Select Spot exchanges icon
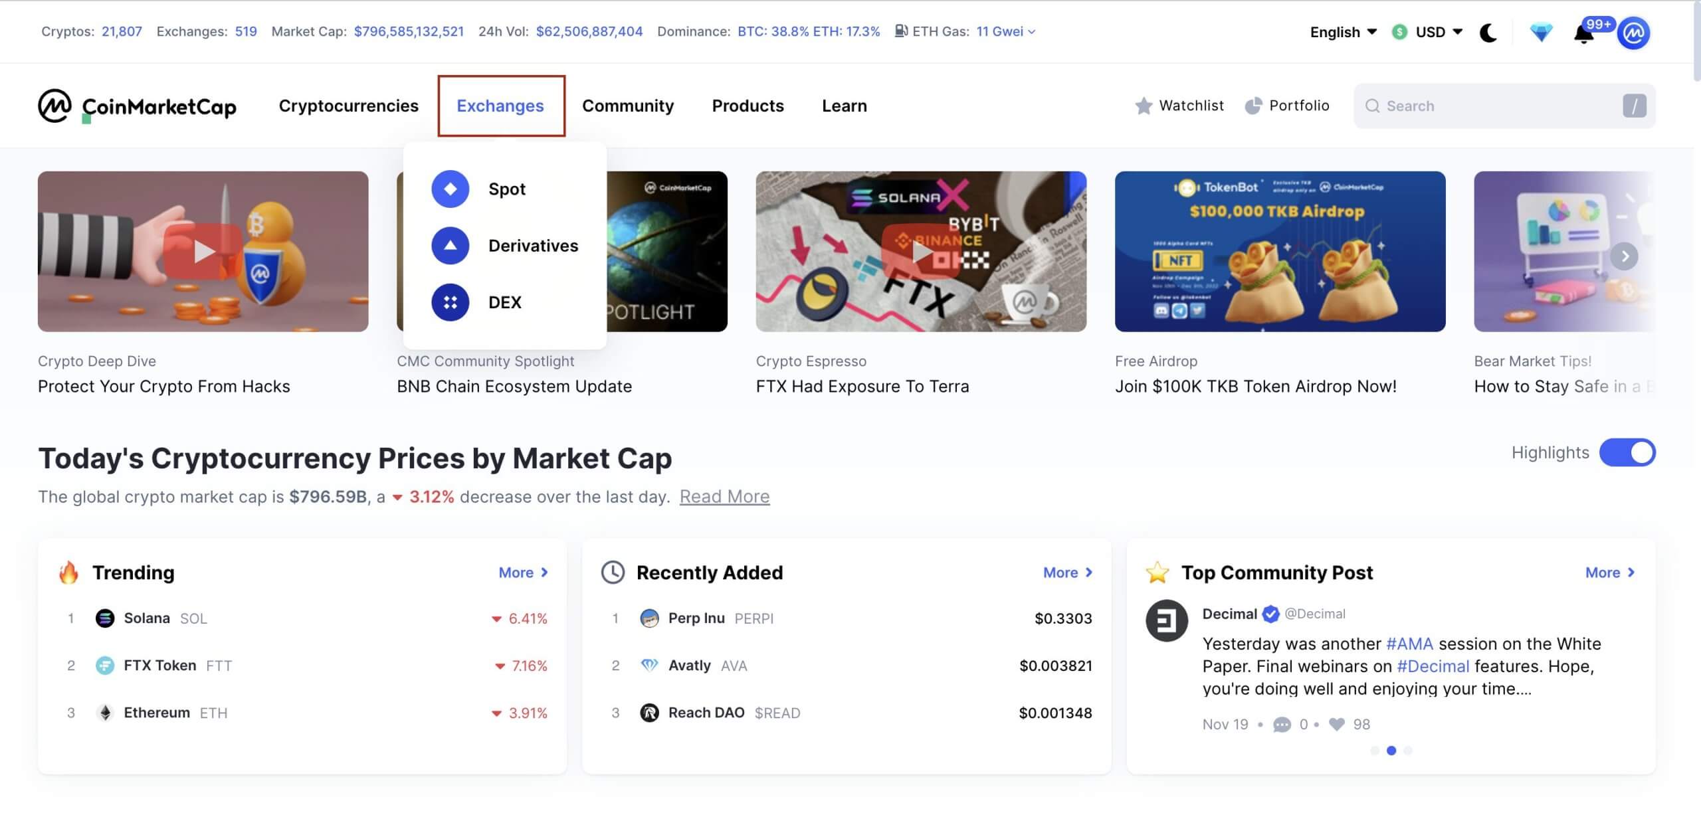Viewport: 1701px width, 815px height. click(450, 189)
